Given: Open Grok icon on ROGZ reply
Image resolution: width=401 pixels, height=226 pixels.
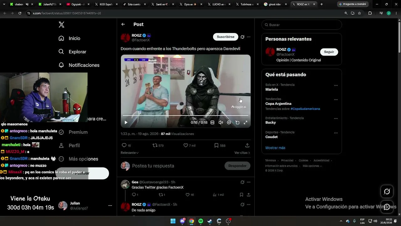Looking at the screenshot, I should pyautogui.click(x=242, y=204).
